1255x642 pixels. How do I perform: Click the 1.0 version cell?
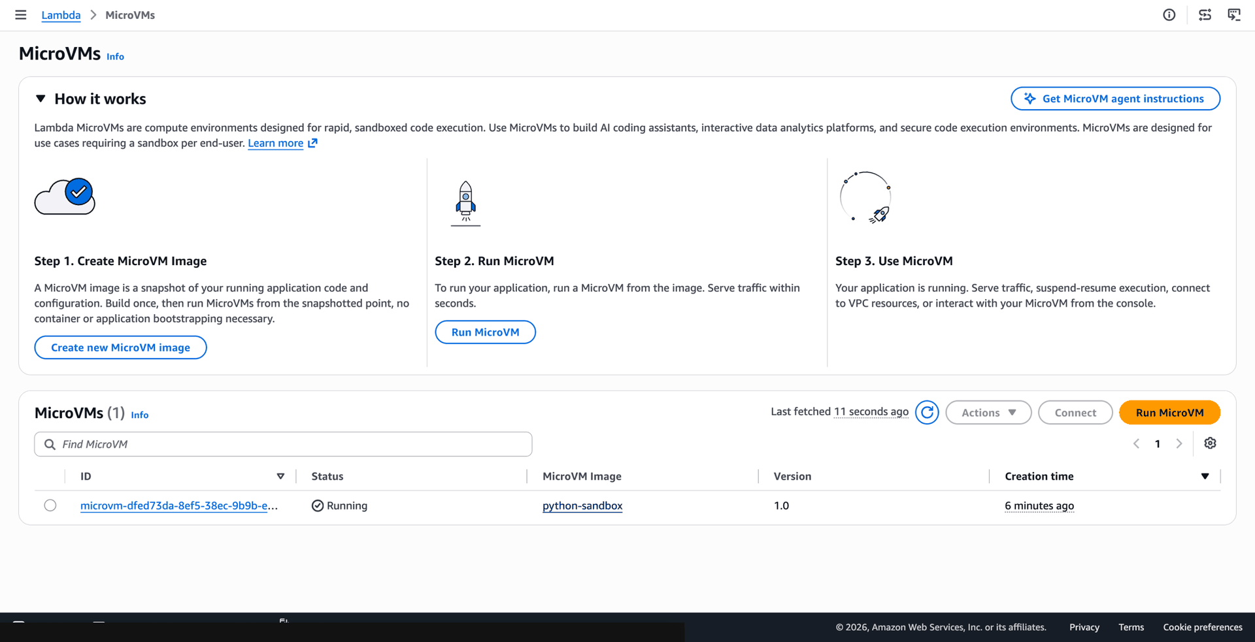pyautogui.click(x=781, y=506)
